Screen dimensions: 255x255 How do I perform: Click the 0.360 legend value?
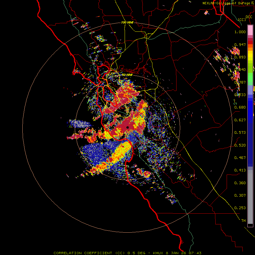pyautogui.click(x=240, y=183)
